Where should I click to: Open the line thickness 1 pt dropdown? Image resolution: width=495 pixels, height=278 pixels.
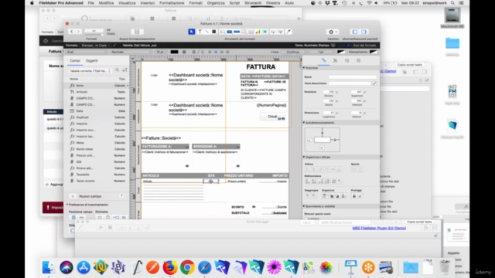(322, 52)
